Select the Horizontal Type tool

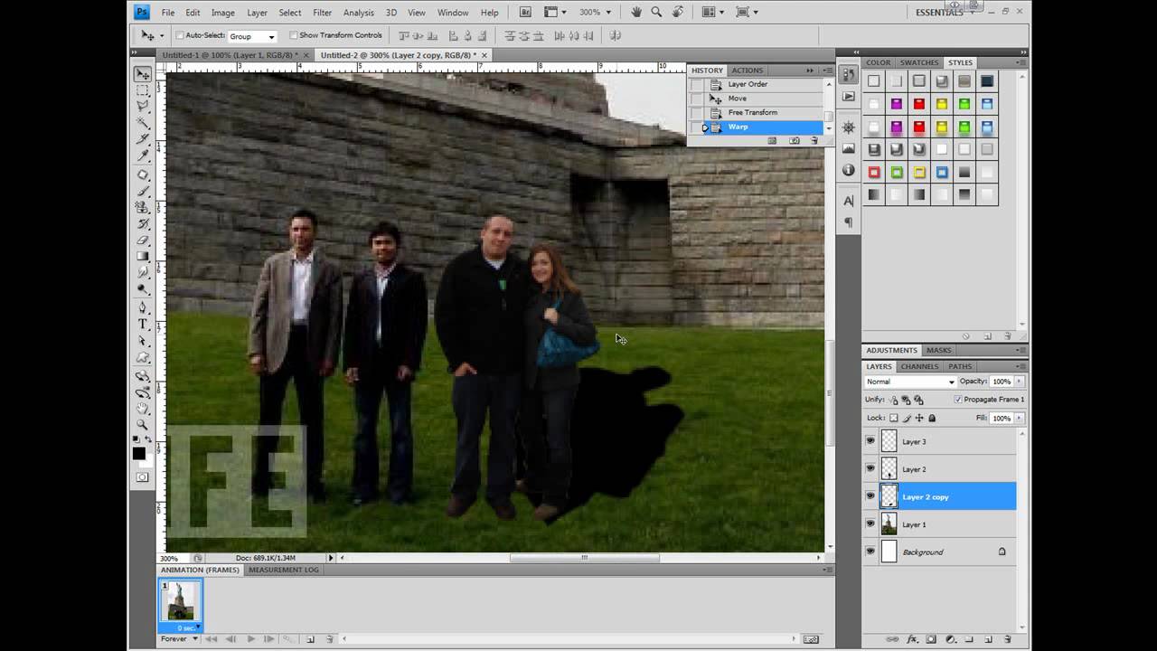pos(143,324)
